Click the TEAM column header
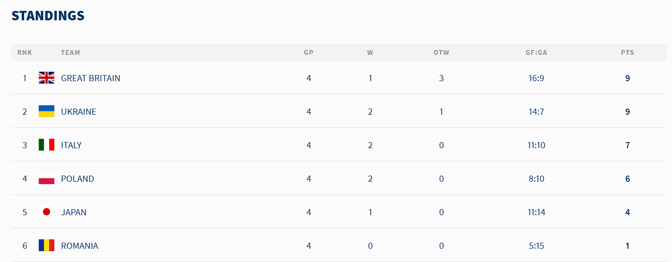This screenshot has height=262, width=672. [x=70, y=52]
